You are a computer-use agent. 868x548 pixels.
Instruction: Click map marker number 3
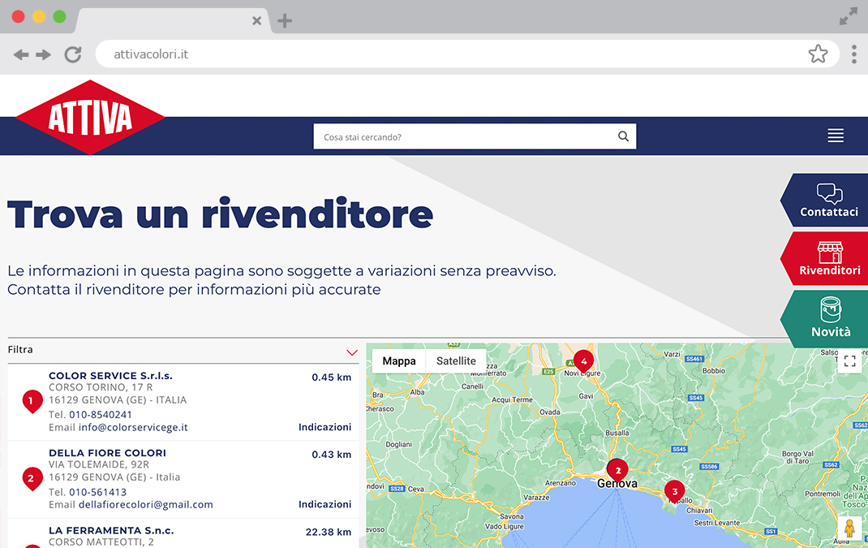(x=674, y=492)
